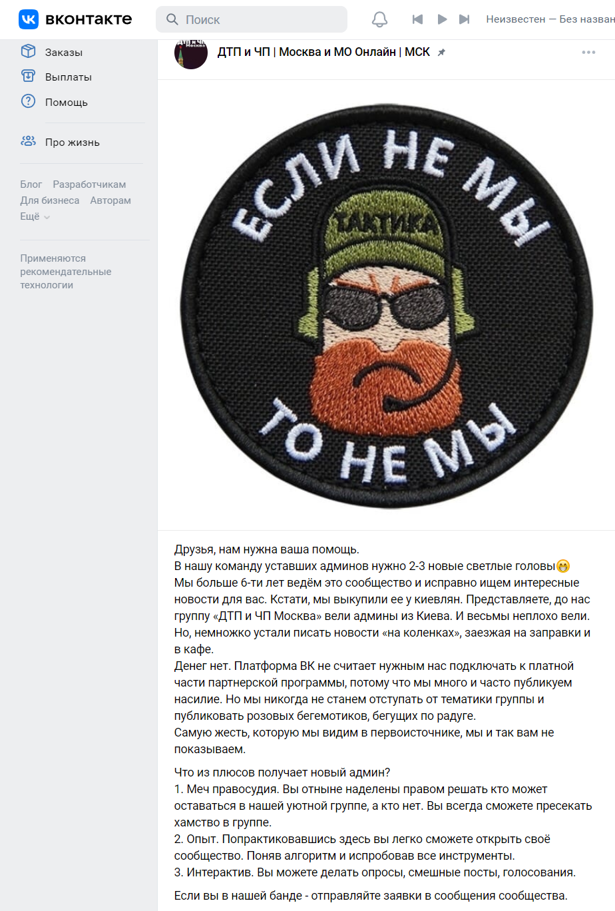The height and width of the screenshot is (911, 615).
Task: Skip to previous track in player
Action: tap(417, 19)
